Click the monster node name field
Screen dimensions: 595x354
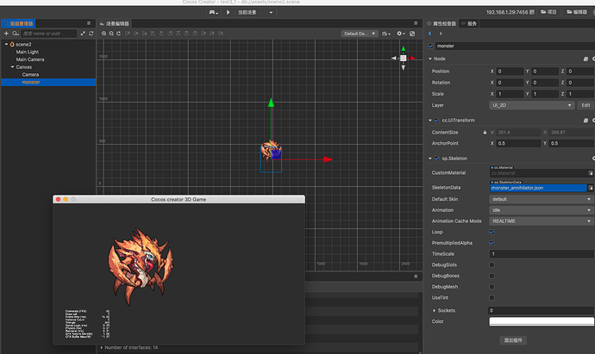coord(515,46)
